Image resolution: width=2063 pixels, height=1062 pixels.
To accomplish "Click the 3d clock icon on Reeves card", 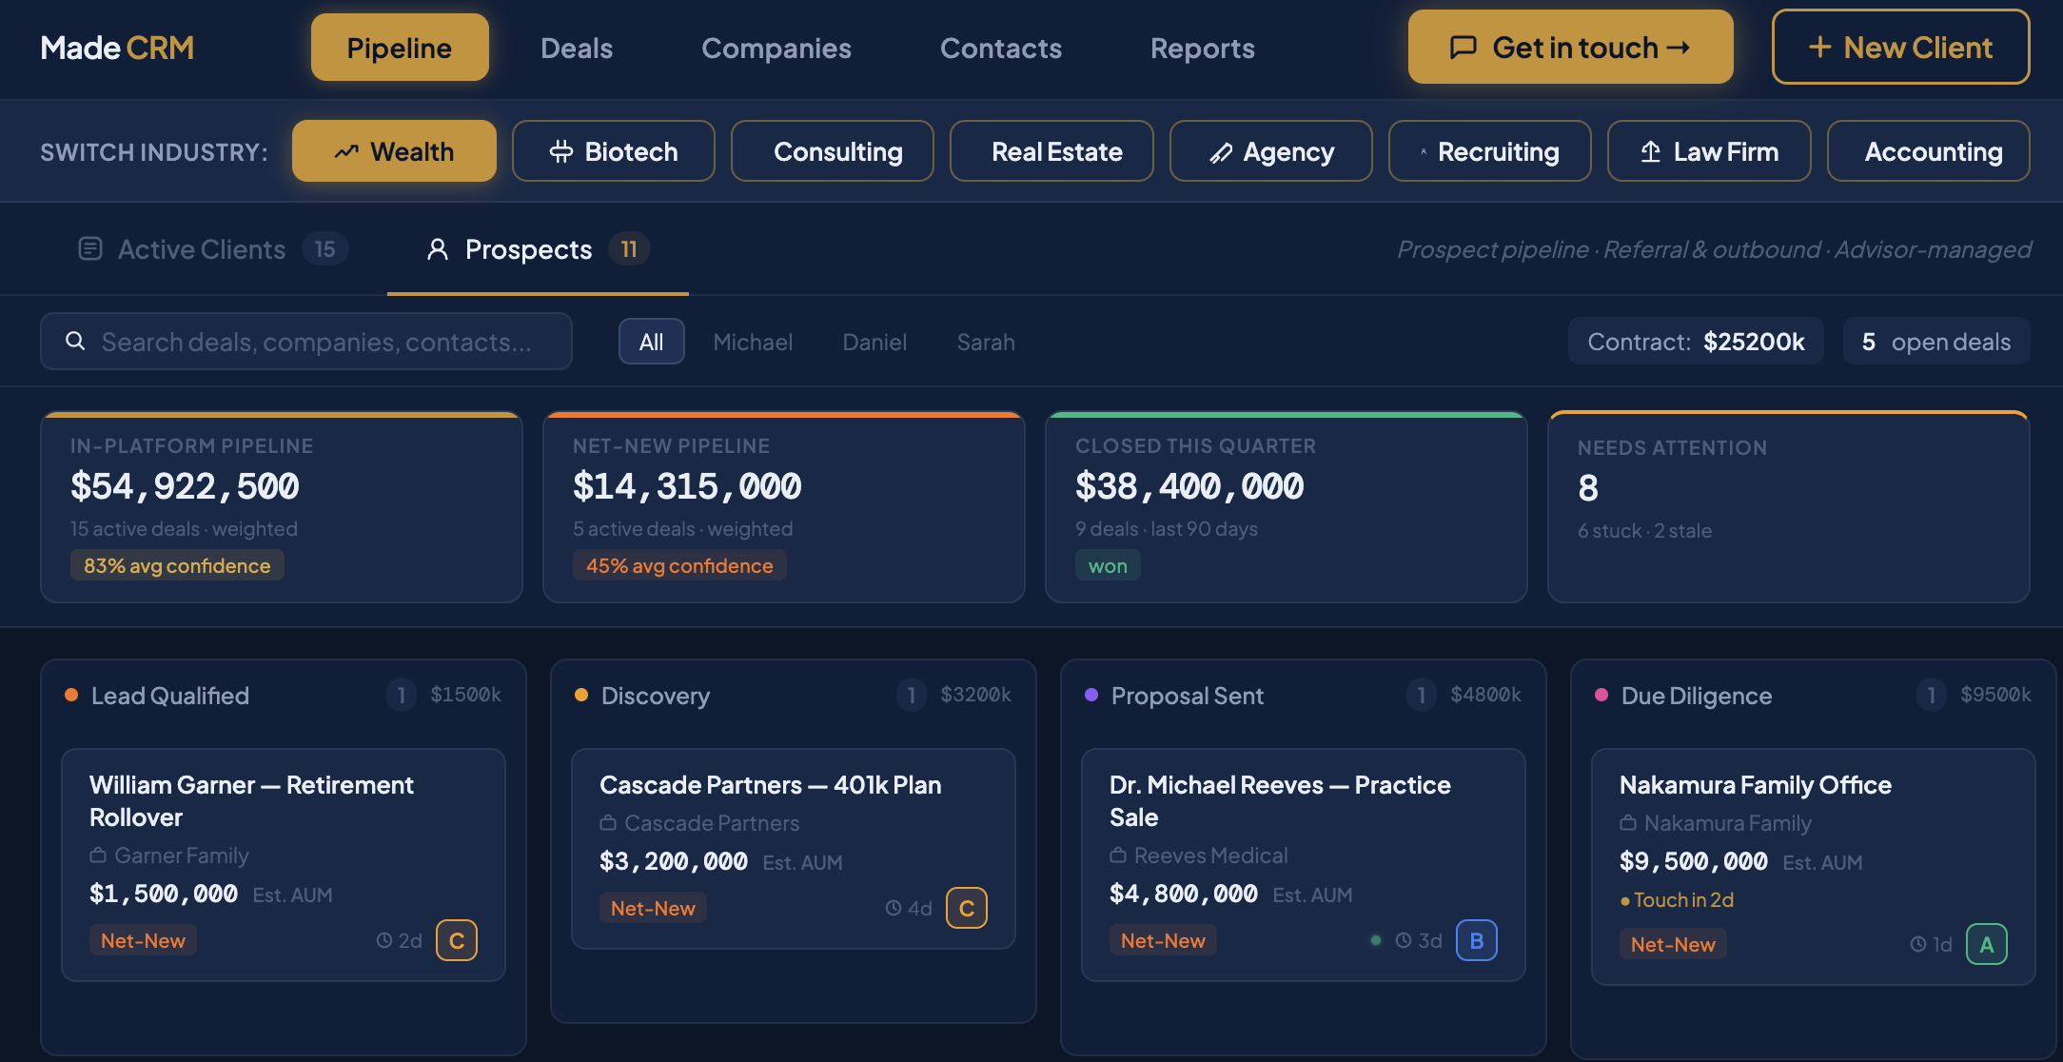I will click(1404, 940).
